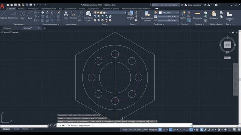Expand the Утилиты panel
Image resolution: width=241 pixels, height=135 pixels.
click(x=199, y=24)
